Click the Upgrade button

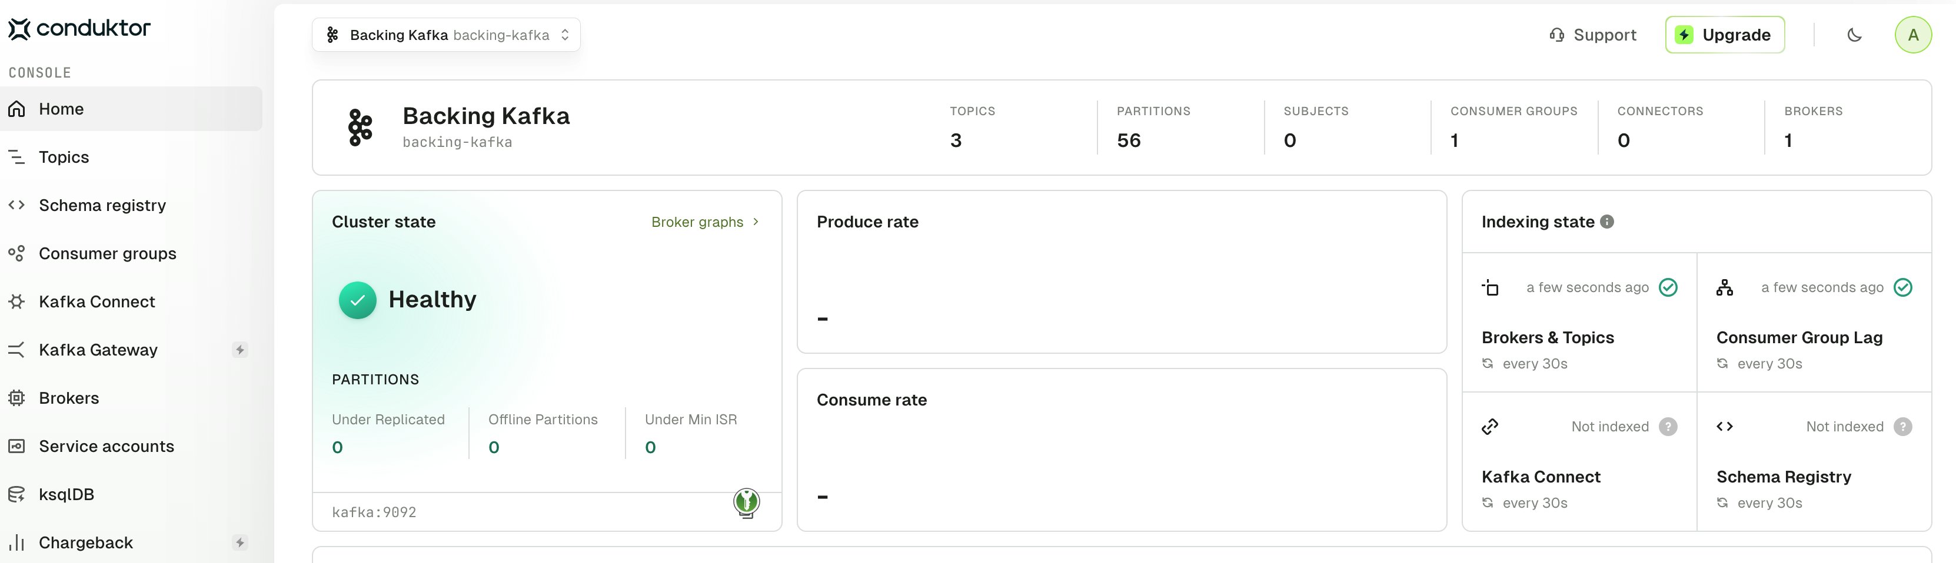(x=1725, y=35)
